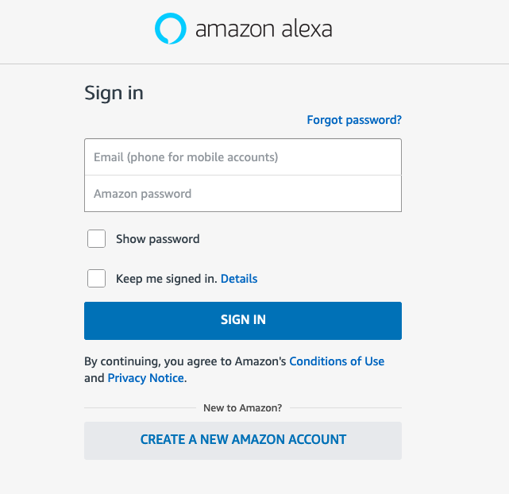Click the "Keep me signed in." label text
509x494 pixels.
click(x=166, y=279)
